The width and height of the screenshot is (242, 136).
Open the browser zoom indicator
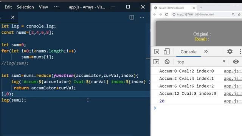(233, 14)
